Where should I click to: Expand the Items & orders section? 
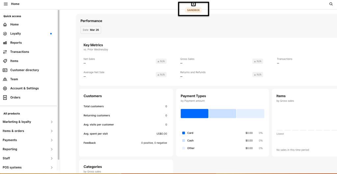pyautogui.click(x=52, y=131)
